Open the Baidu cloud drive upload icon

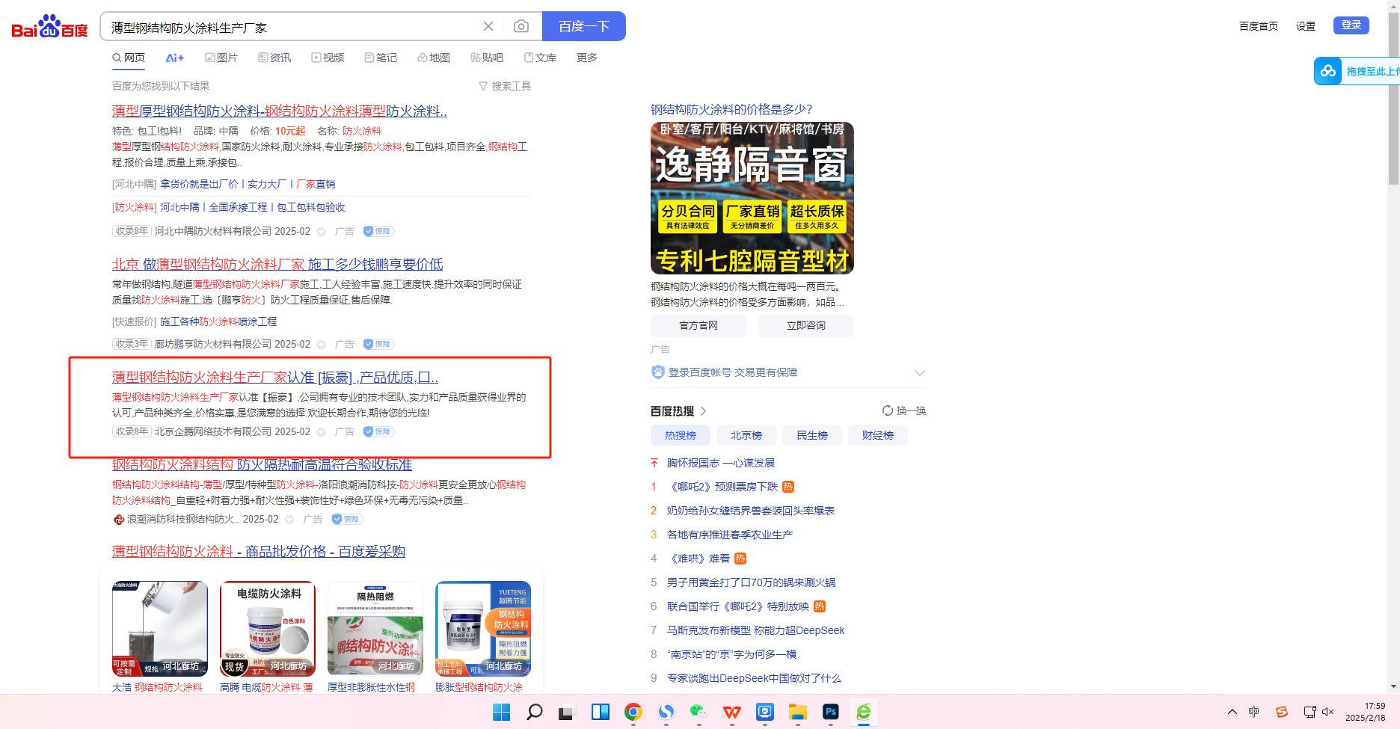point(1328,71)
